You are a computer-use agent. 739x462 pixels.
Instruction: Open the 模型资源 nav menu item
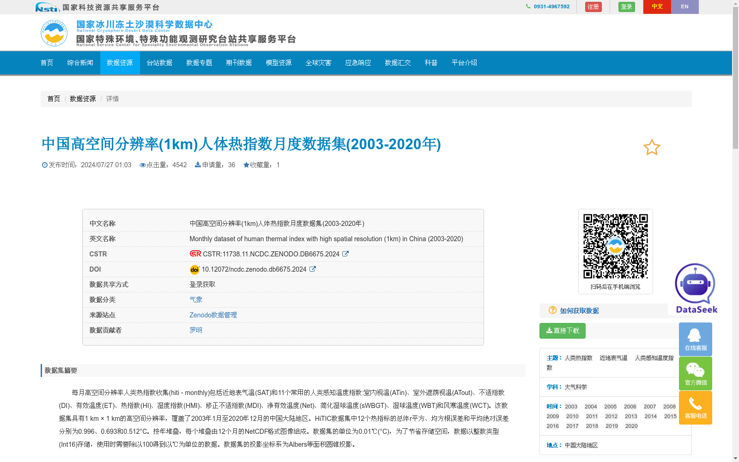click(279, 63)
